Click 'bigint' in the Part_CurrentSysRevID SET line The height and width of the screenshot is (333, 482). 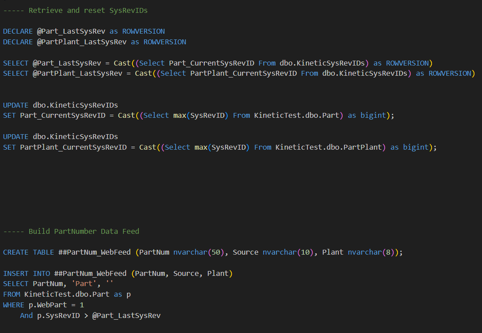(373, 116)
